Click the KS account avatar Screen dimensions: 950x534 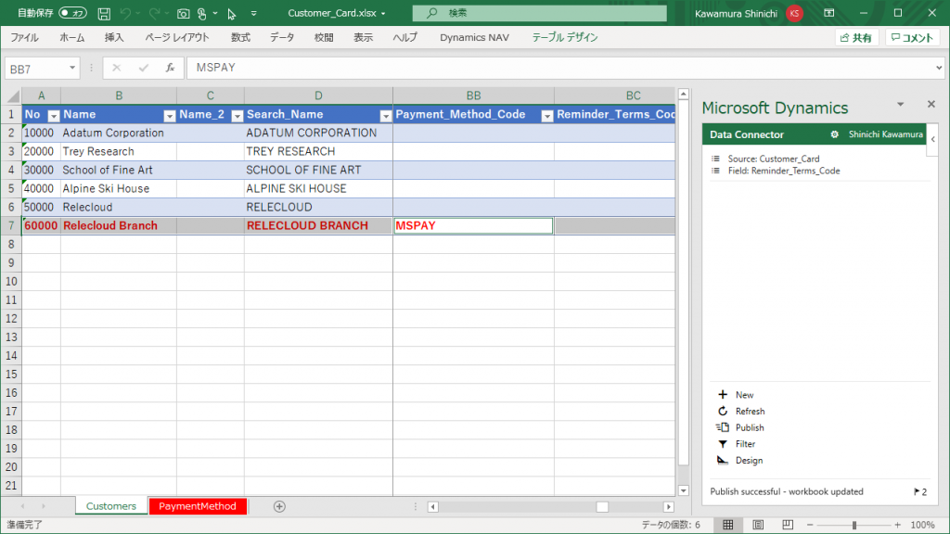pos(794,13)
